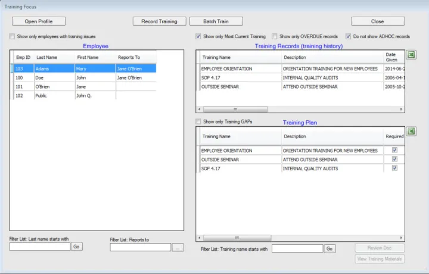The width and height of the screenshot is (429, 274).
Task: Sort training records by Training Name header
Action: click(x=216, y=58)
